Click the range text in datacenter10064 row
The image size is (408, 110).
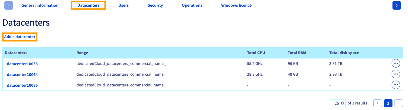(121, 74)
